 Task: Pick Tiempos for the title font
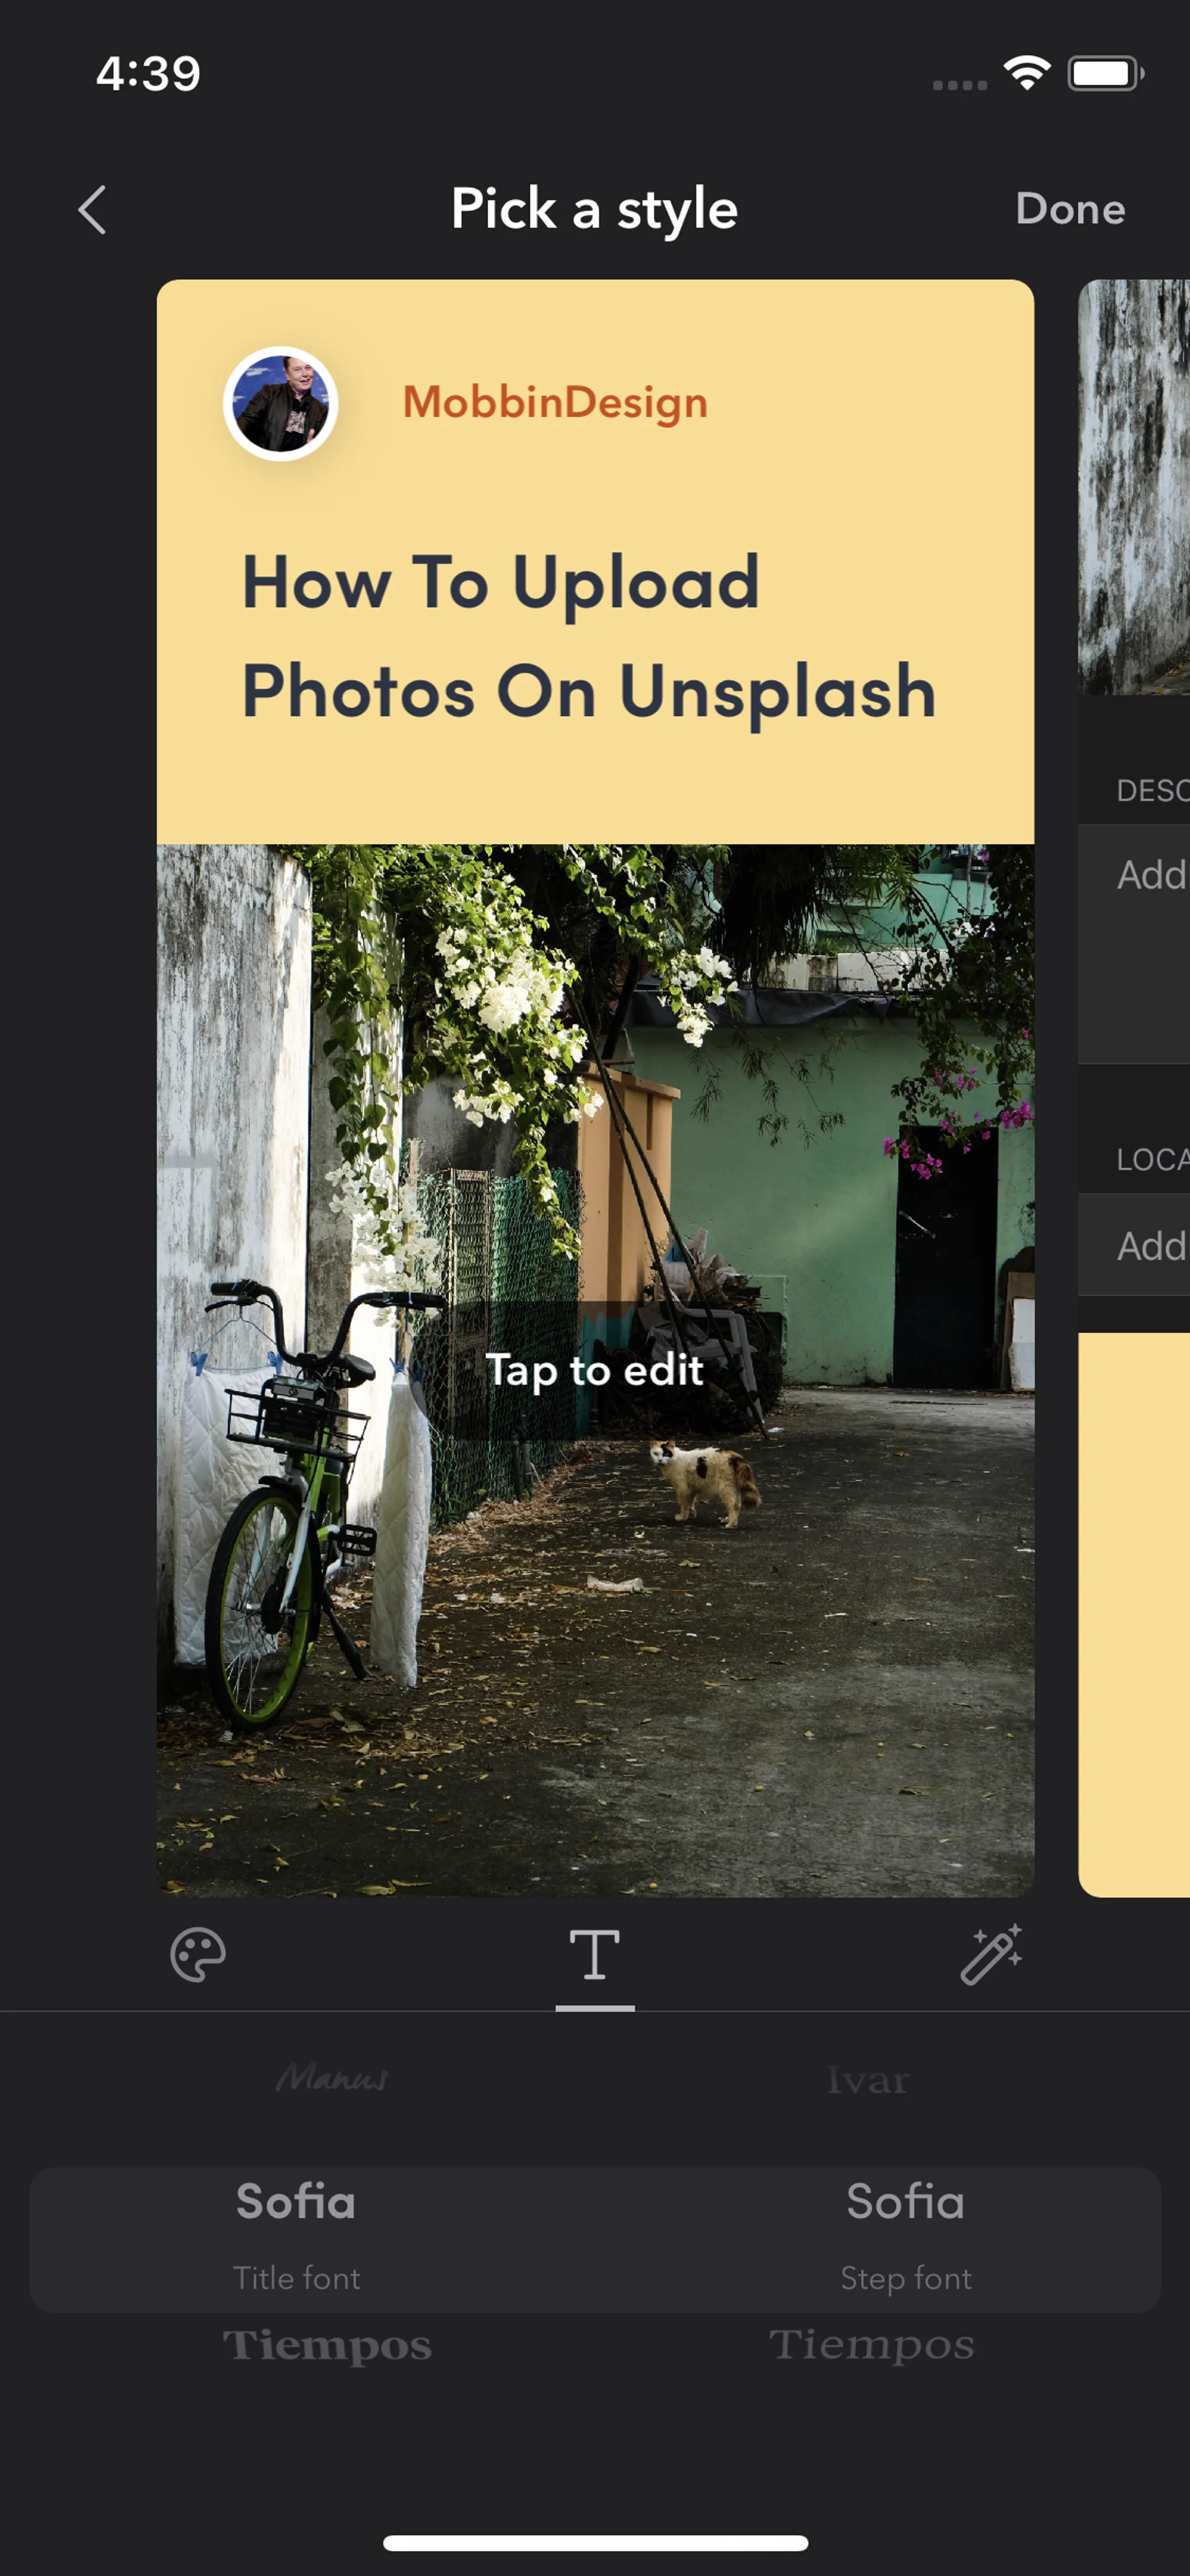point(327,2345)
